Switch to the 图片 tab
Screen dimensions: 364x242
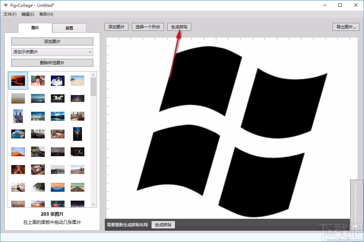click(x=35, y=28)
